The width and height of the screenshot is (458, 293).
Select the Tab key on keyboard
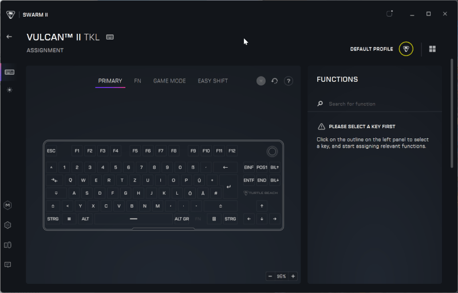[54, 180]
